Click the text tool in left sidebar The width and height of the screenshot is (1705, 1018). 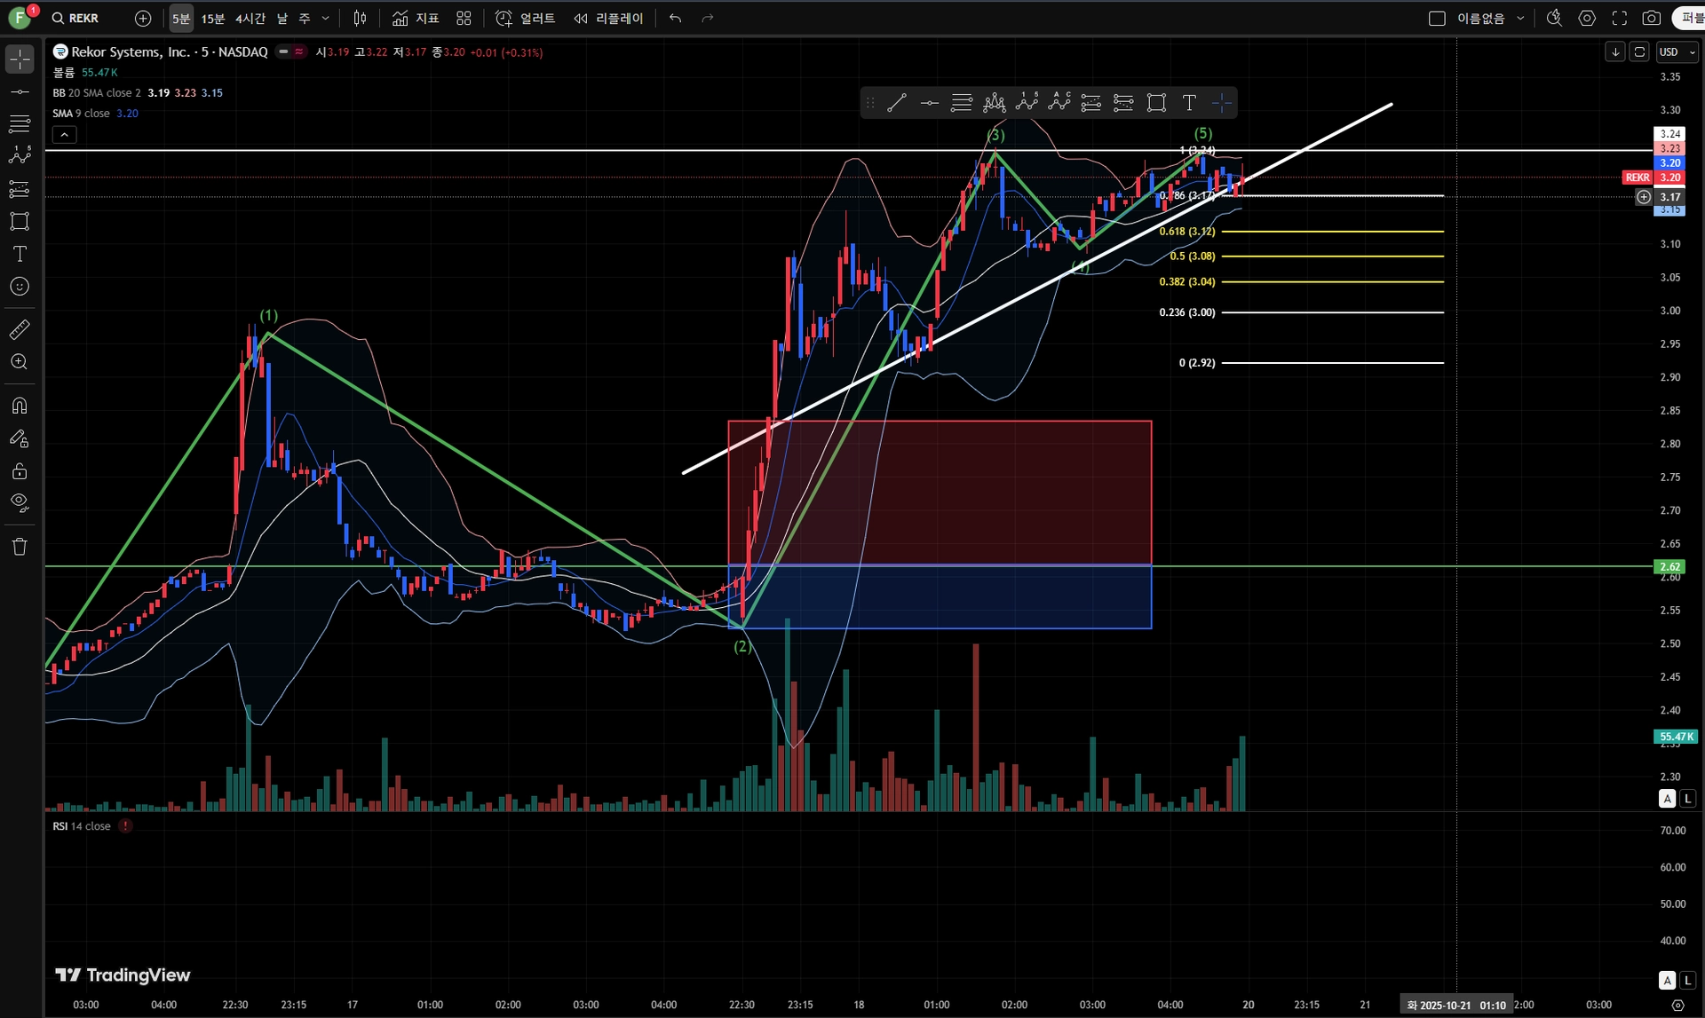click(20, 254)
